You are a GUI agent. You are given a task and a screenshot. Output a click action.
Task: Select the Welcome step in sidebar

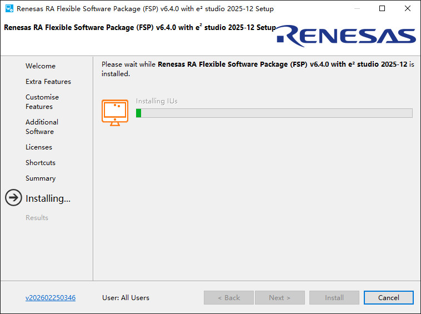[x=41, y=66]
